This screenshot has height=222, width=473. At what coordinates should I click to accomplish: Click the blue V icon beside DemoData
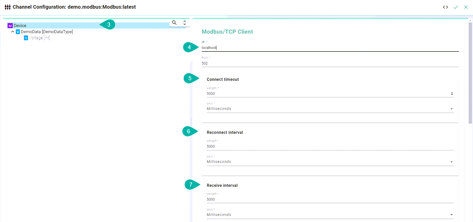click(x=18, y=32)
